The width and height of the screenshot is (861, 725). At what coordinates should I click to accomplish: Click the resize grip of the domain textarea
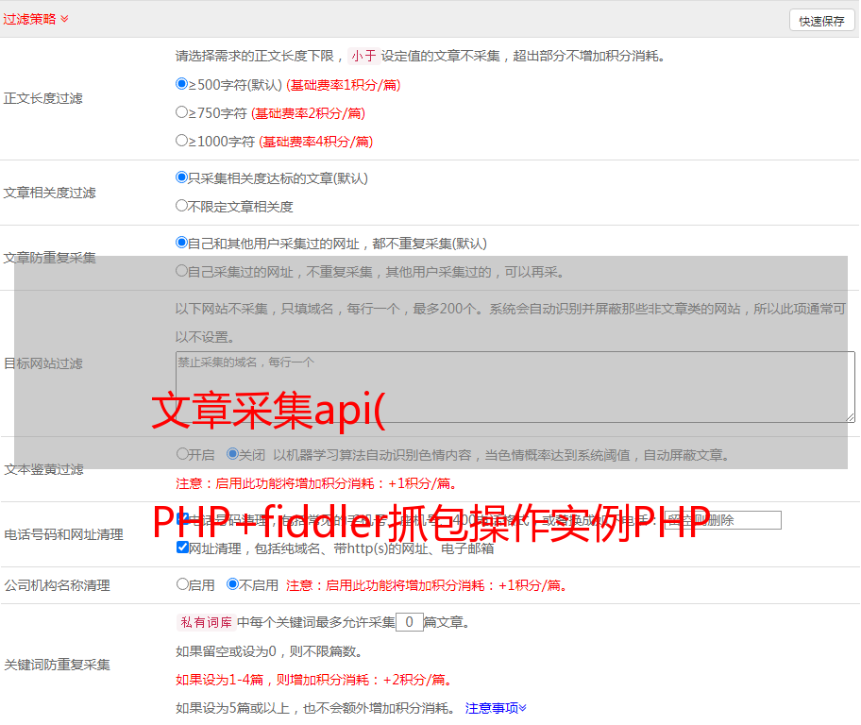pyautogui.click(x=850, y=417)
